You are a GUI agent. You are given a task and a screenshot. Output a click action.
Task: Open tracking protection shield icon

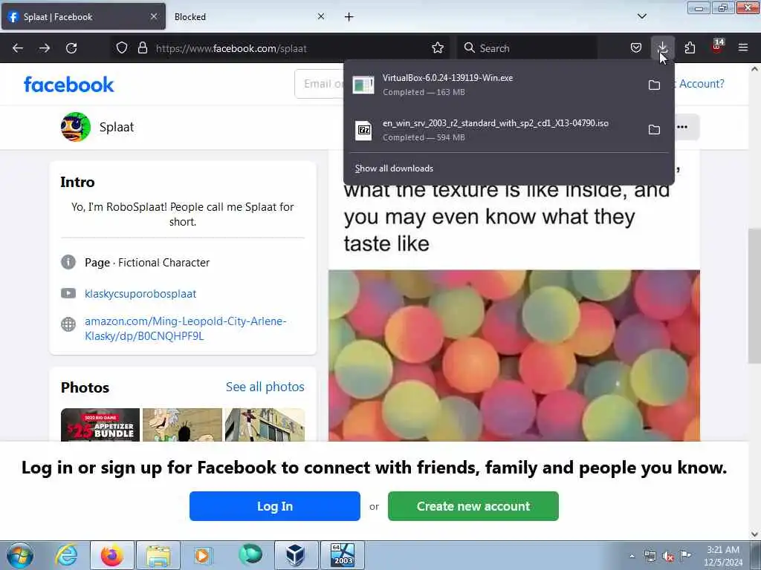point(122,48)
